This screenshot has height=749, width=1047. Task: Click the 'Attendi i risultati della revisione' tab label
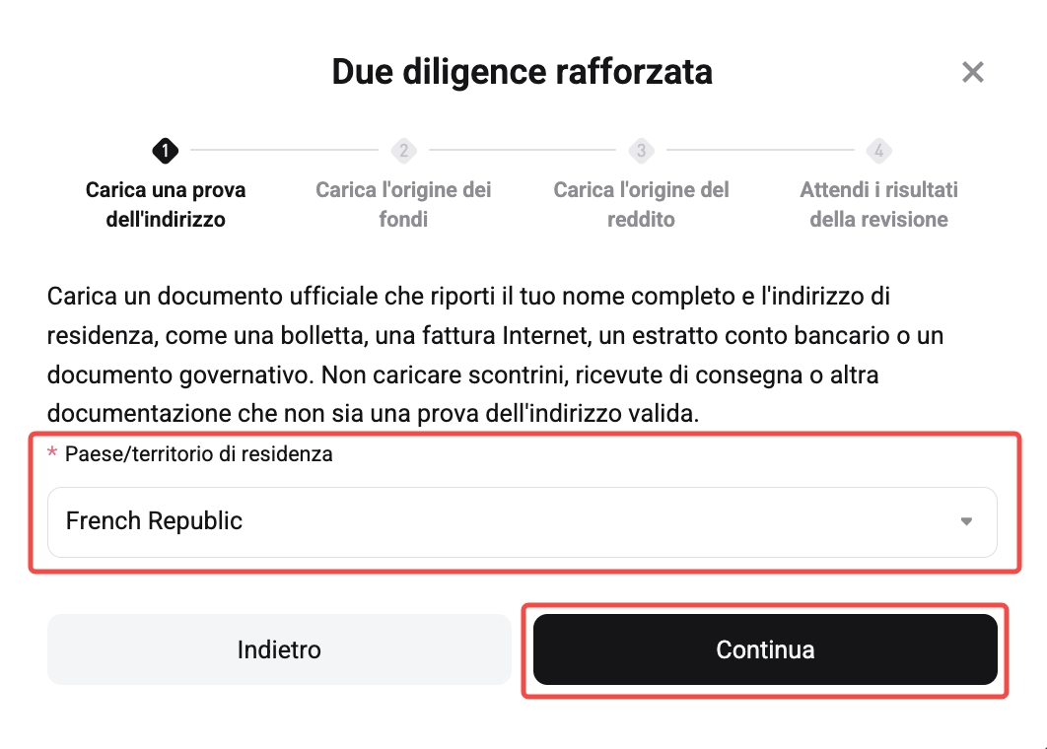(878, 205)
